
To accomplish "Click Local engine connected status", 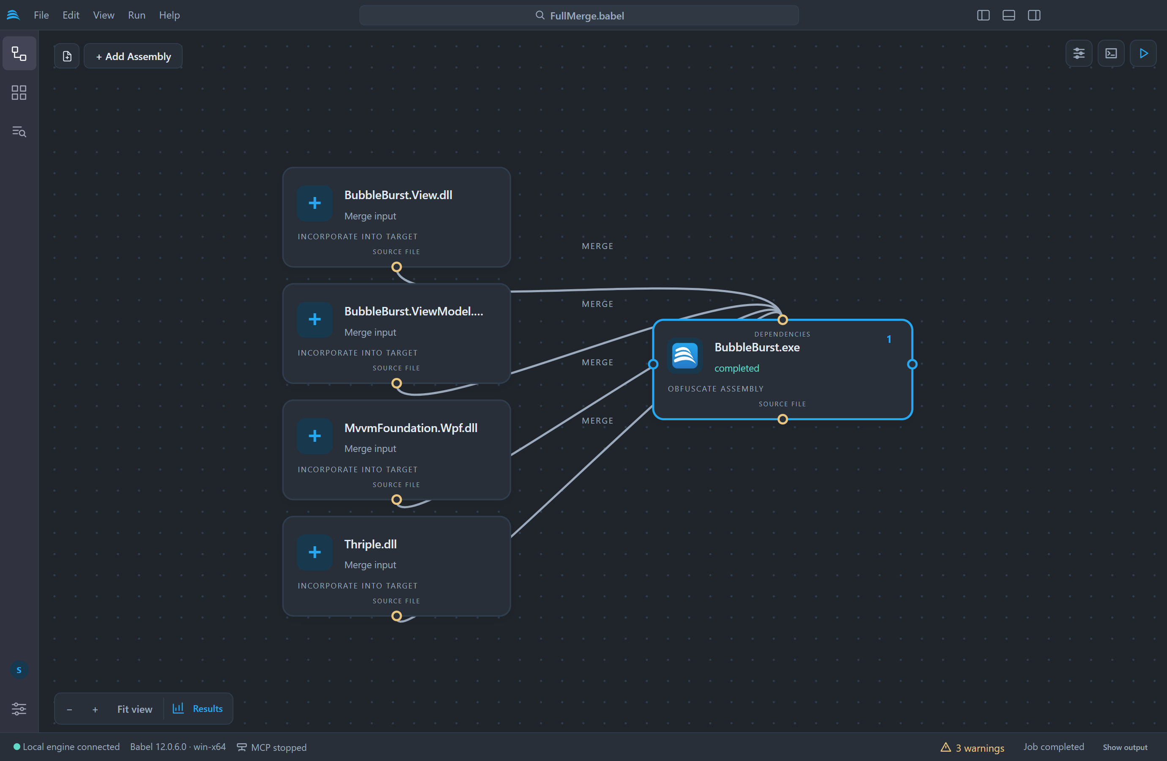I will click(x=67, y=747).
